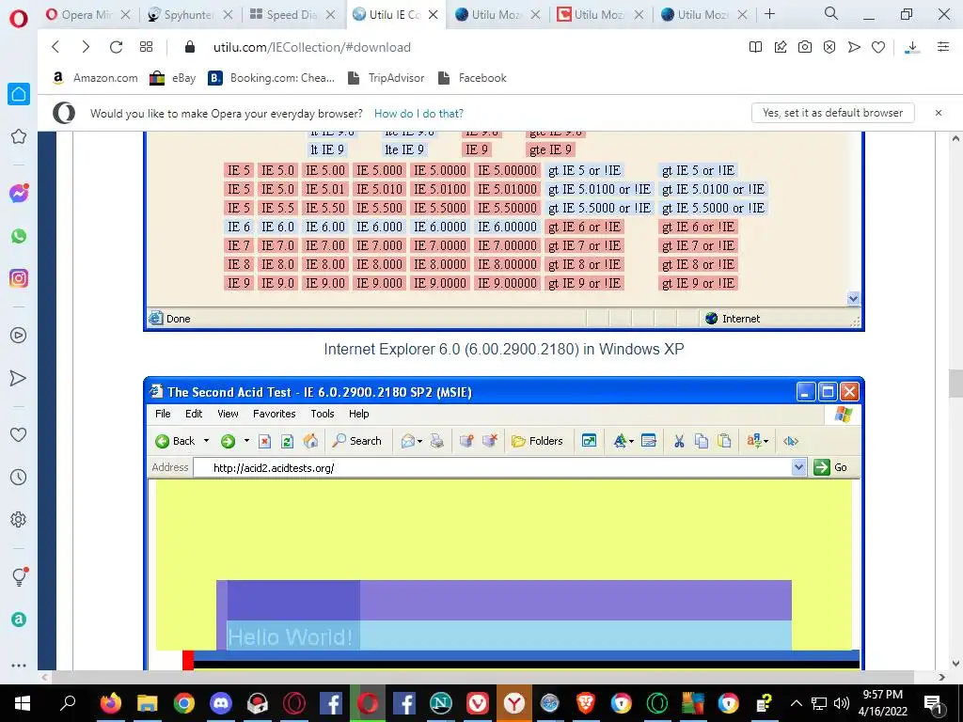Open Amazon.com bookmark
Viewport: 963px width, 722px height.
click(x=95, y=78)
